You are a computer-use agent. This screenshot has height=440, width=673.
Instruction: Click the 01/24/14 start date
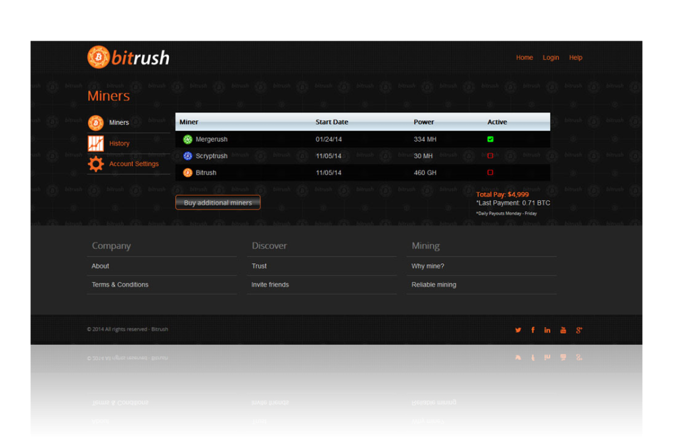(329, 139)
